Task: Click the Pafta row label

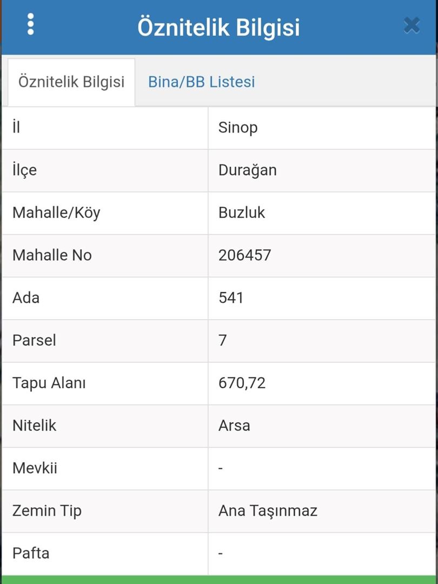Action: coord(30,554)
